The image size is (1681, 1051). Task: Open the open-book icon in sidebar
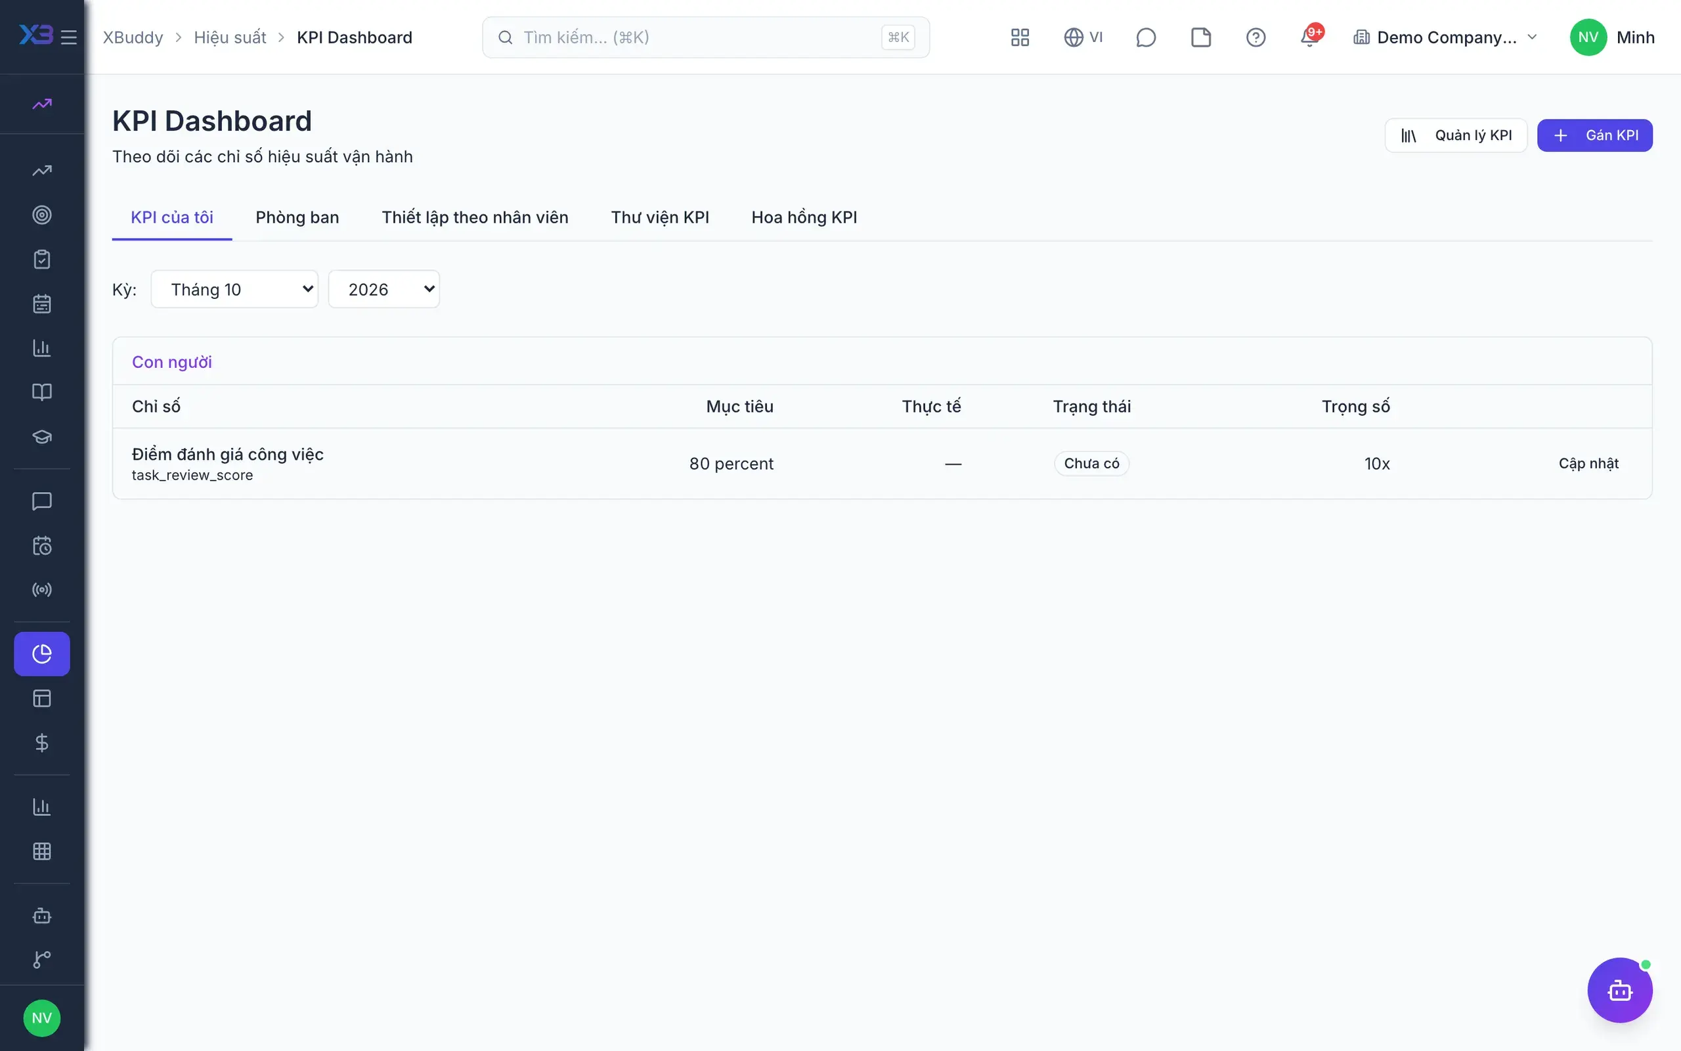point(41,392)
